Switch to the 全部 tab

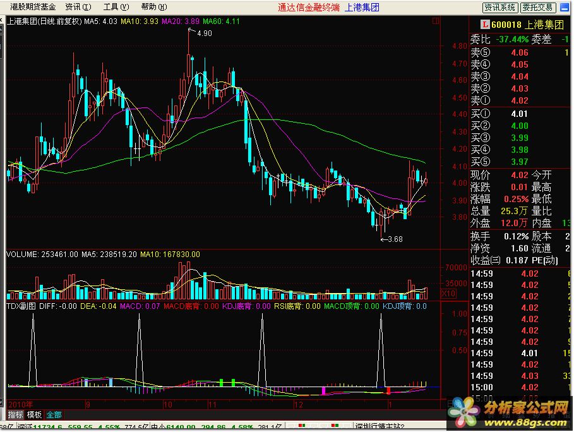point(54,415)
